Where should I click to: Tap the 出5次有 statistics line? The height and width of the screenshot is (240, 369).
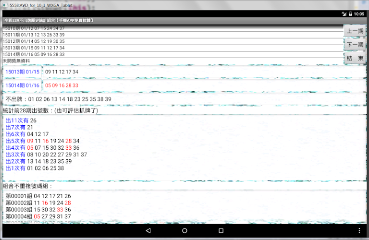point(42,141)
